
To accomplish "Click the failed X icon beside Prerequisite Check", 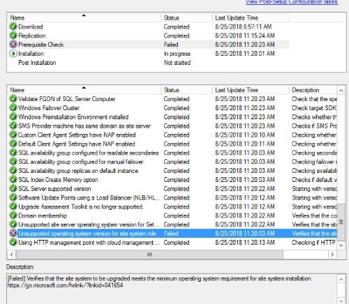I will click(13, 45).
